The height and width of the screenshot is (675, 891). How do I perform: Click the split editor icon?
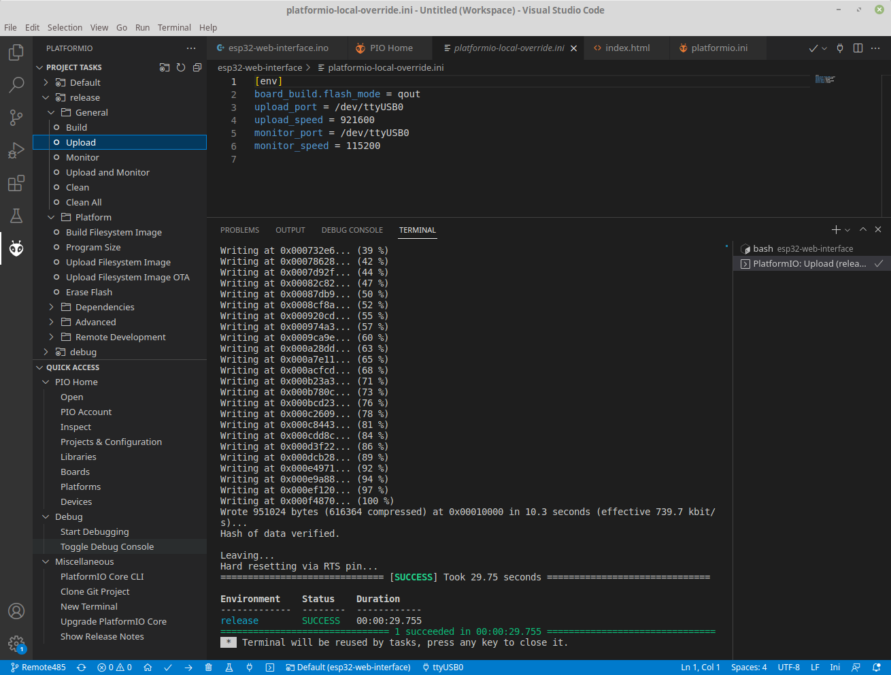click(x=858, y=48)
